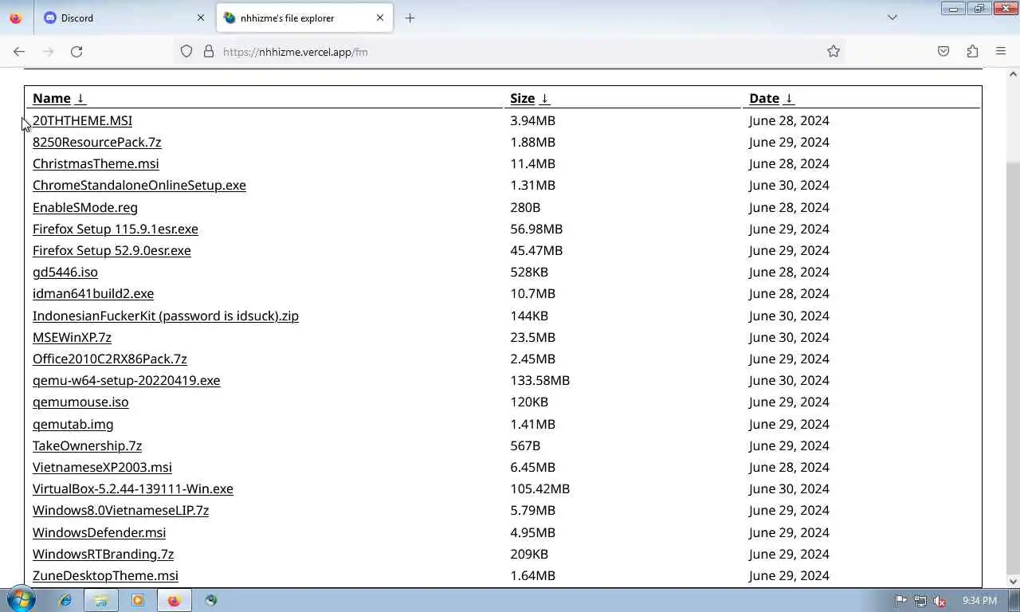Open Windows Explorer from taskbar
This screenshot has height=612, width=1020.
[101, 600]
